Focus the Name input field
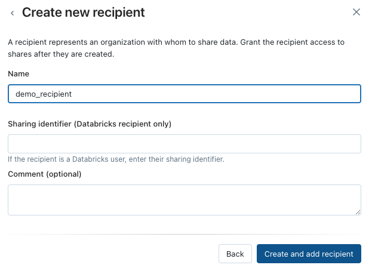 pos(185,94)
